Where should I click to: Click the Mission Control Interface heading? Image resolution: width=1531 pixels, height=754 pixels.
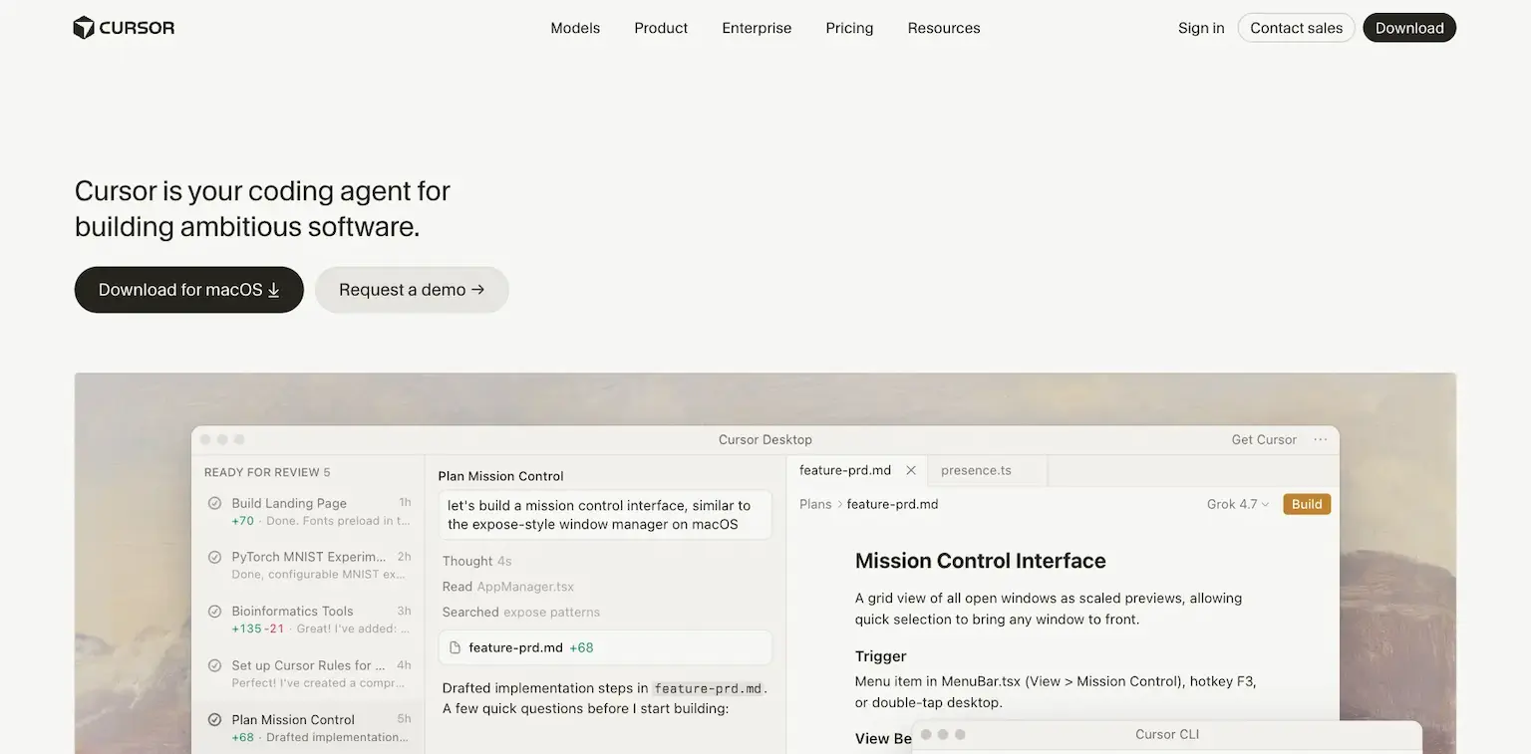tap(981, 561)
